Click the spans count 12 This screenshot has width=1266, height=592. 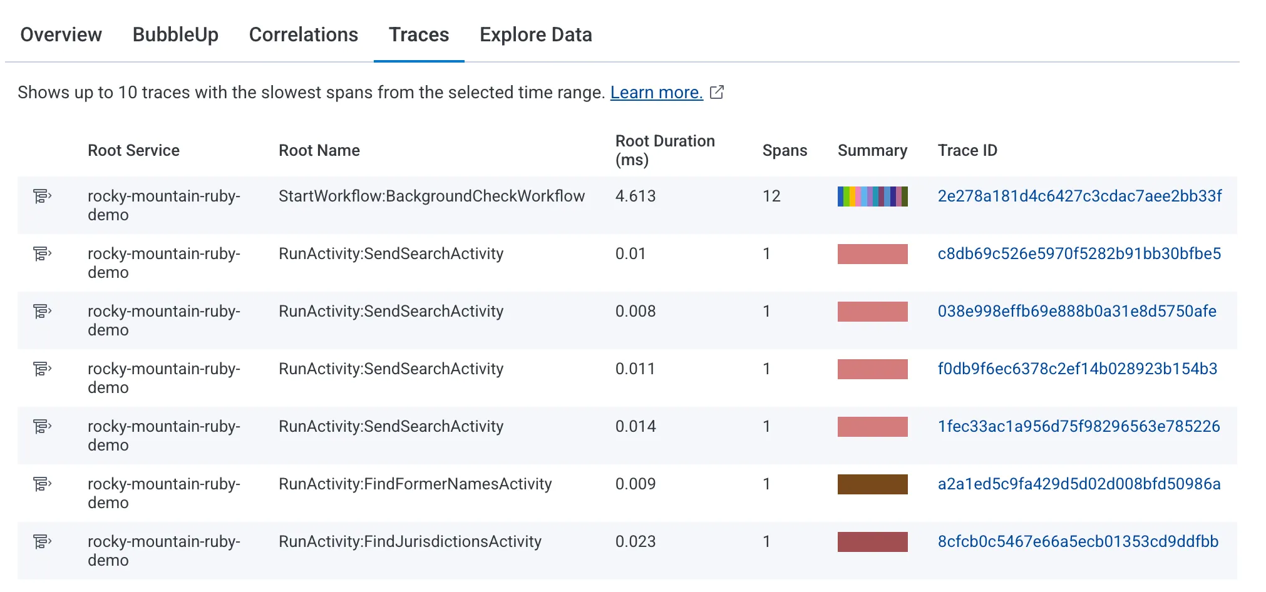pyautogui.click(x=771, y=196)
